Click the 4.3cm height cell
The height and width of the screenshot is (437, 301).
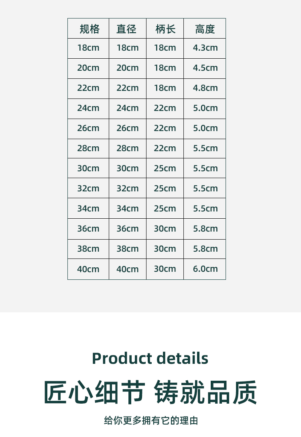coord(205,48)
